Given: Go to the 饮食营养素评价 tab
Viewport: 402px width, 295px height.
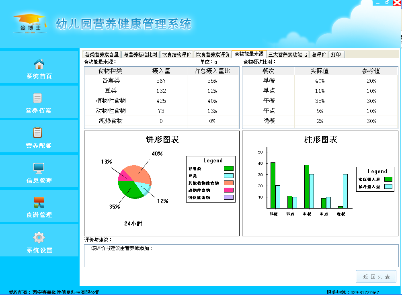Looking at the screenshot, I should click(x=213, y=54).
